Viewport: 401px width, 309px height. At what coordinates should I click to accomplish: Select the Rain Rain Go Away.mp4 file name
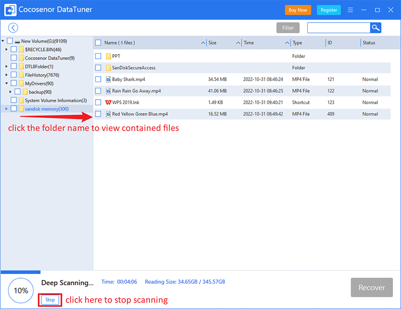point(136,91)
